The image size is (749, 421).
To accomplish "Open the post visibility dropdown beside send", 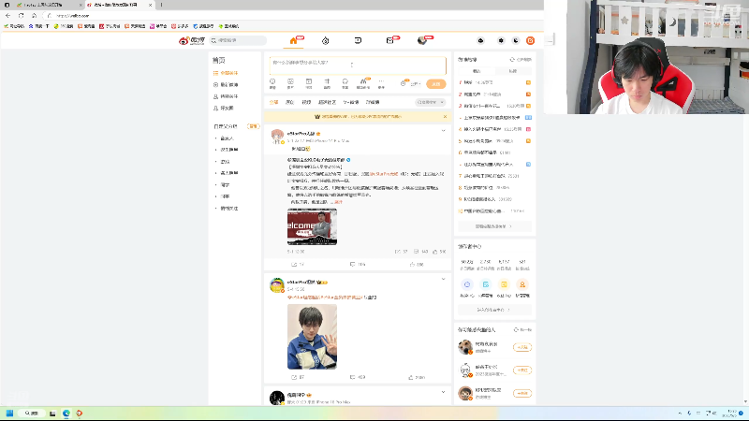I will 415,84.
